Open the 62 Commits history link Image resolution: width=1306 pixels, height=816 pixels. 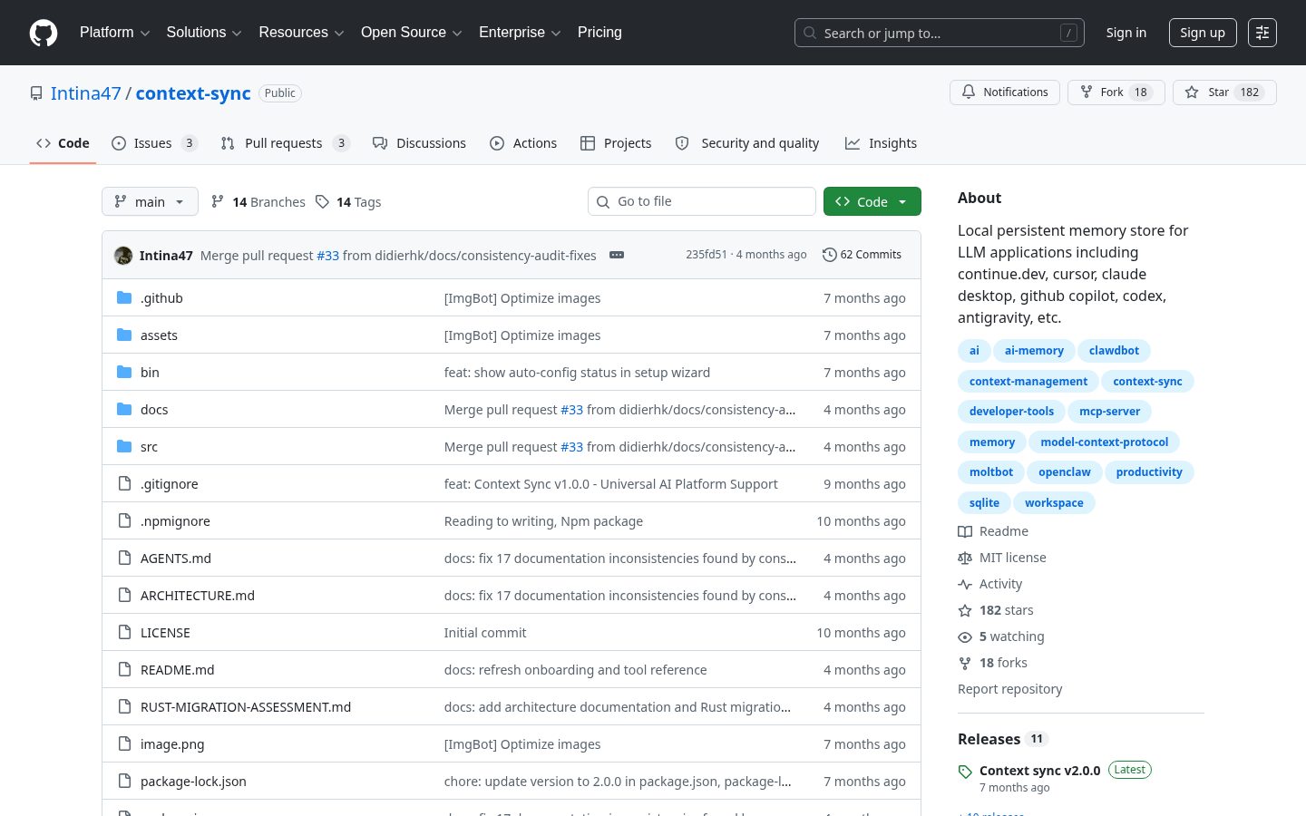pos(862,255)
